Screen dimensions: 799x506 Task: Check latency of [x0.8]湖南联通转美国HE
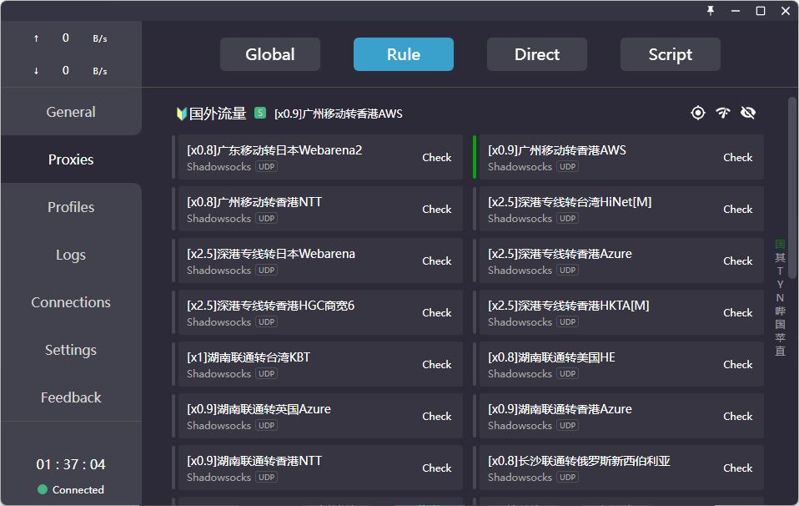point(738,365)
